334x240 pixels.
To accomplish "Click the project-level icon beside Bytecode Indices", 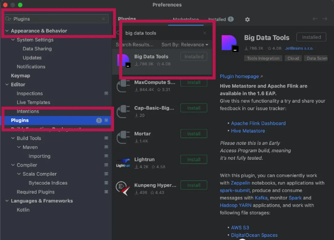I will click(x=106, y=183).
